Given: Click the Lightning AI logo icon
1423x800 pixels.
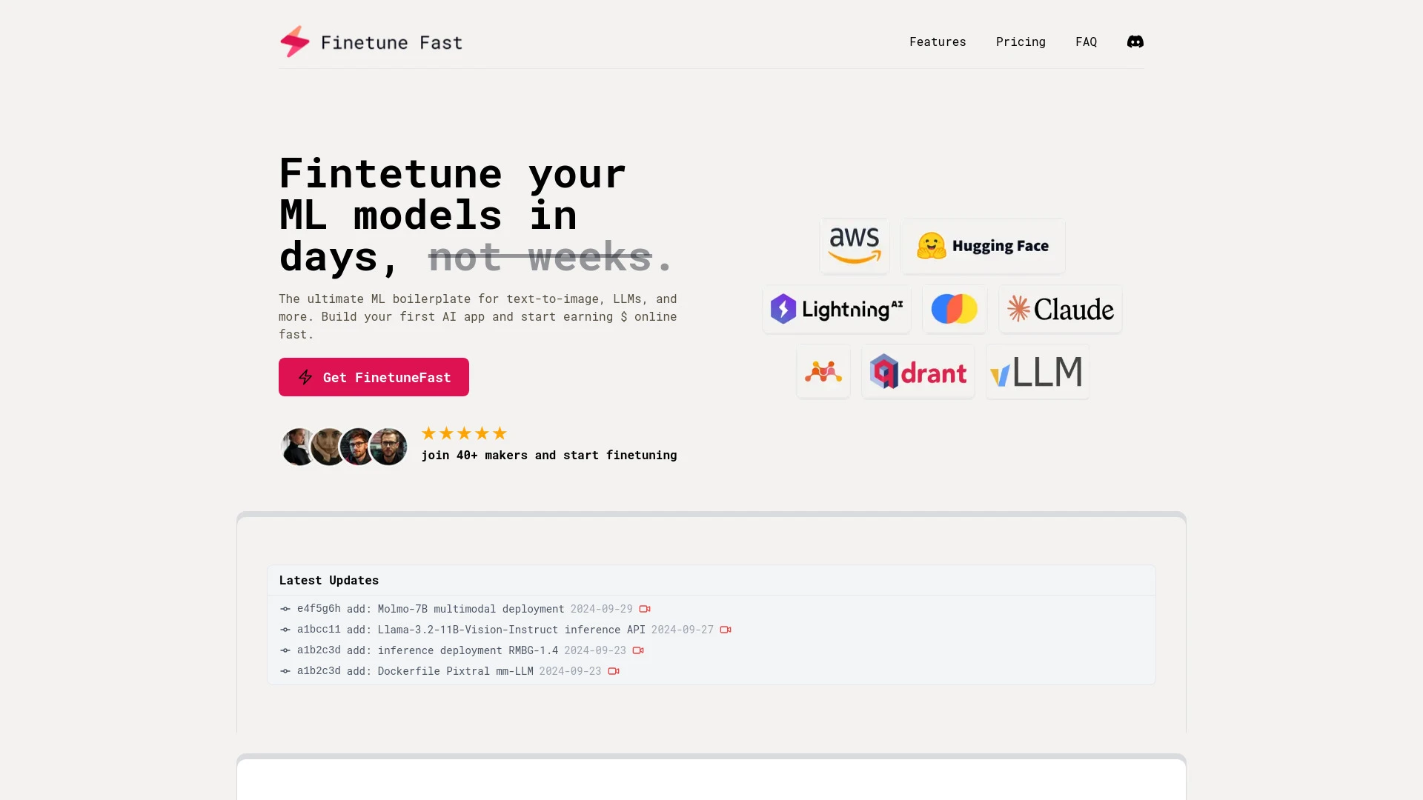Looking at the screenshot, I should 783,309.
